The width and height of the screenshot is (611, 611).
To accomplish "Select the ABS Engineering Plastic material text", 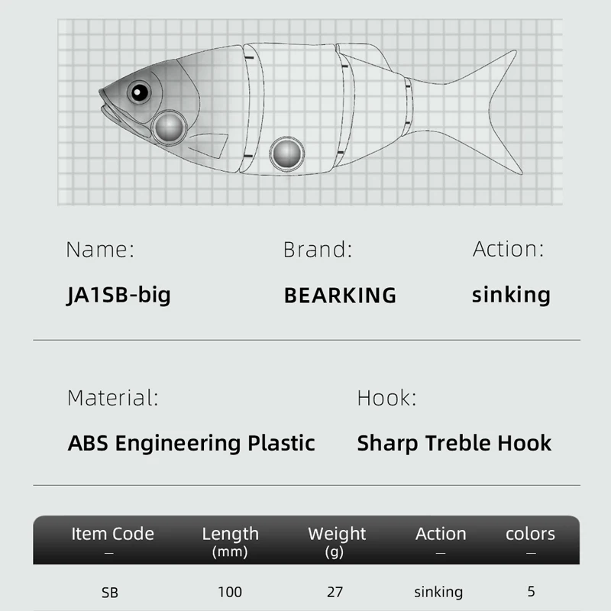I will pyautogui.click(x=191, y=443).
